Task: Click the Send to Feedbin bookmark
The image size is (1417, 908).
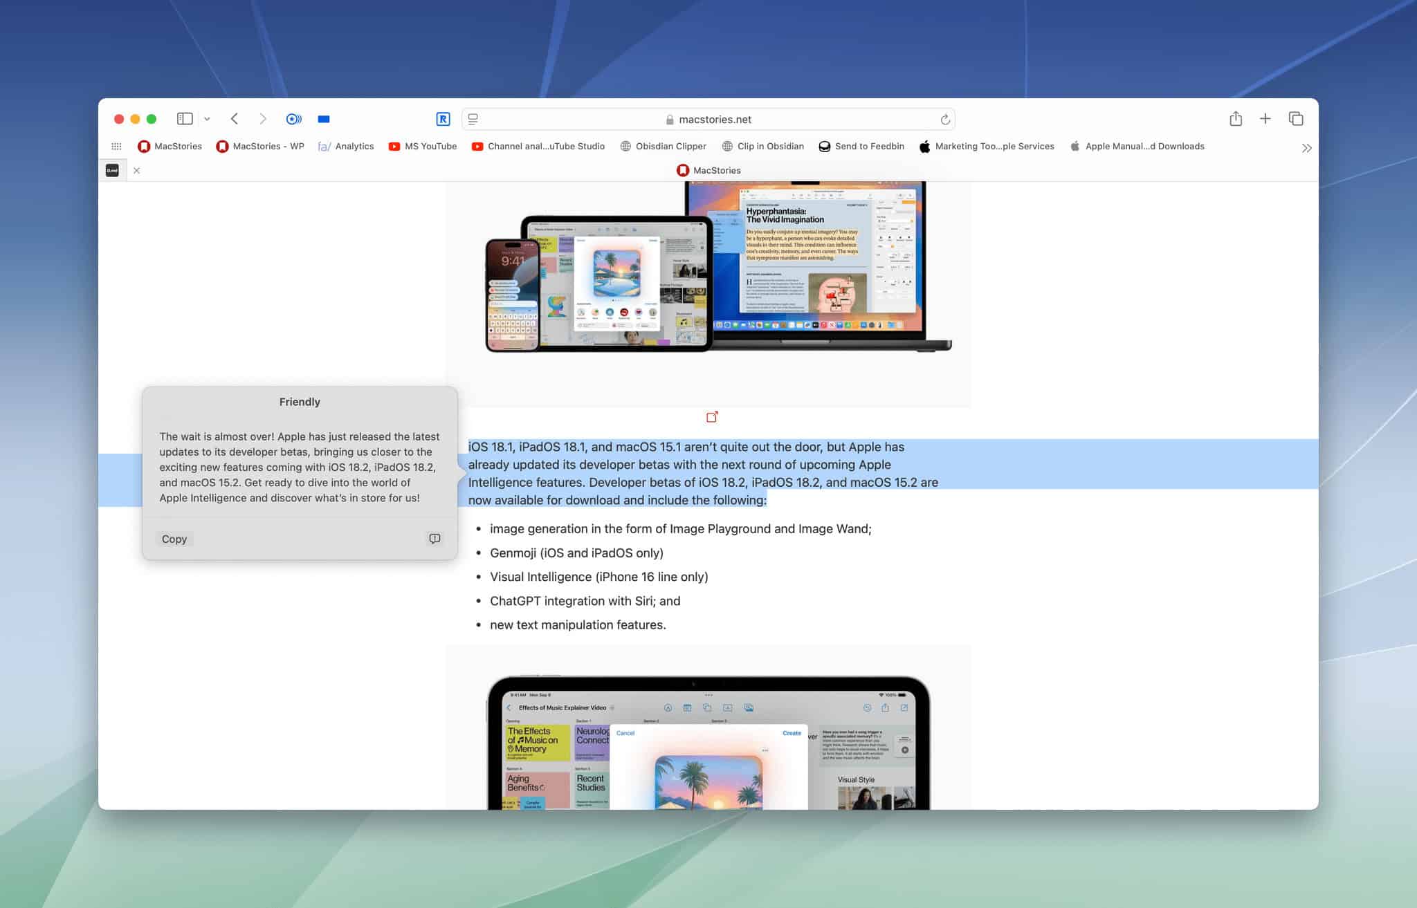Action: 861,147
